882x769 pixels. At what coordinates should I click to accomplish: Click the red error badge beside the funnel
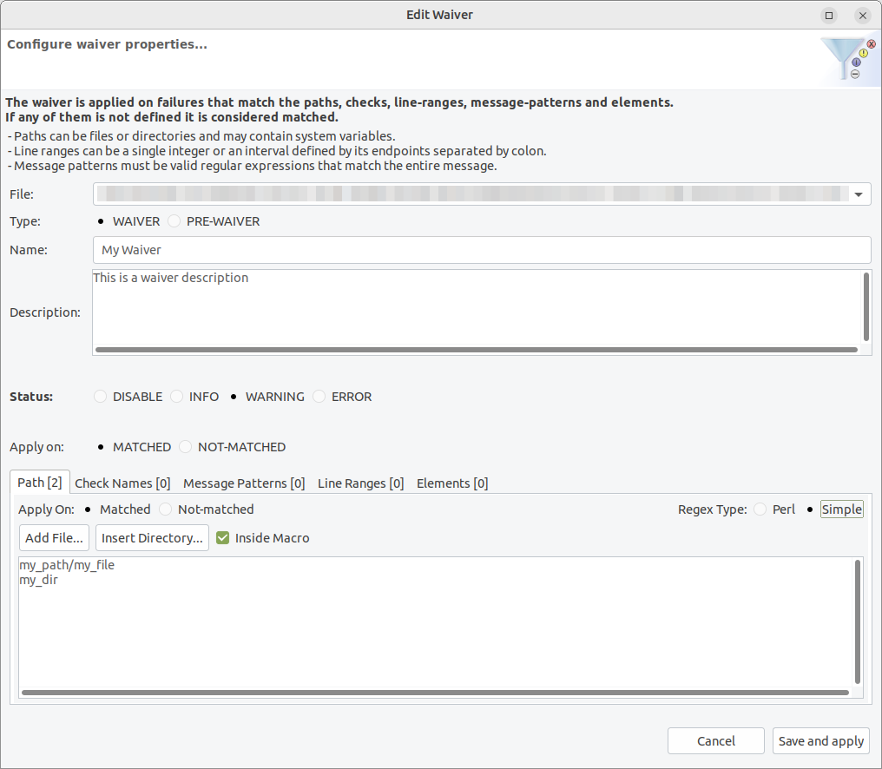(x=871, y=43)
